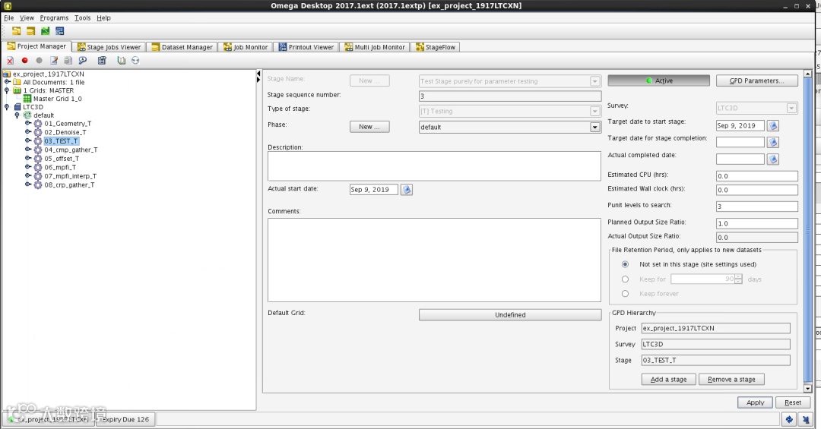Select the 'Keep for' days radio button

click(x=625, y=279)
